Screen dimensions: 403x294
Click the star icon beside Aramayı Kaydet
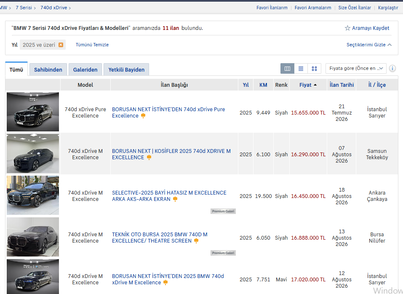(x=347, y=28)
